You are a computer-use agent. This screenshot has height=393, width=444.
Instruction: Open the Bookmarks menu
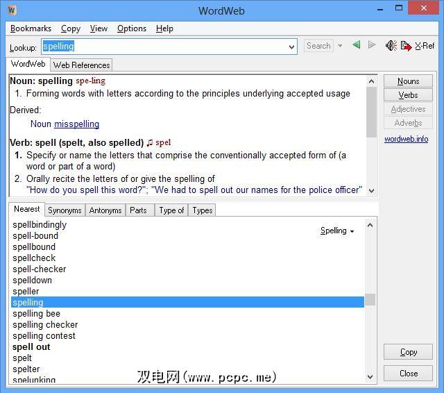pyautogui.click(x=31, y=28)
